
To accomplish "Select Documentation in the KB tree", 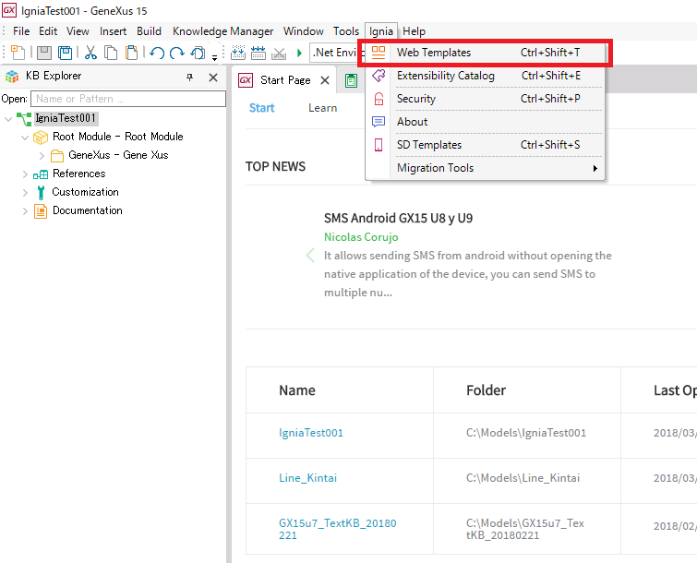I will 87,210.
